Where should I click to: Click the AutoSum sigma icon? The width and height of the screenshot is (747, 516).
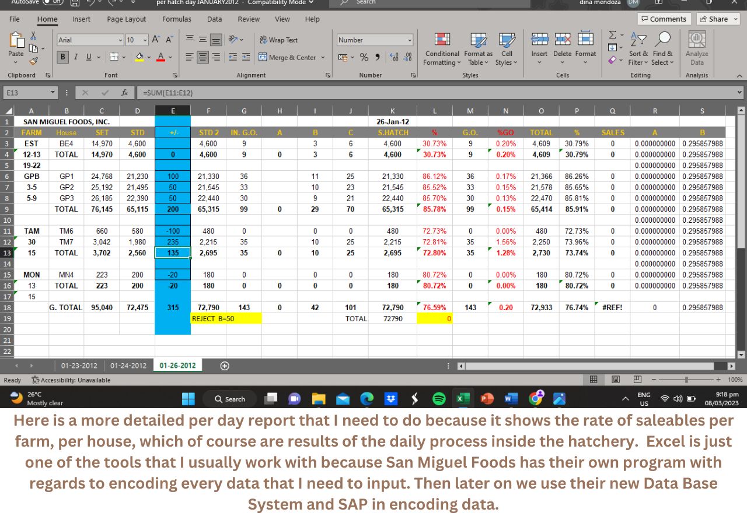pyautogui.click(x=612, y=36)
